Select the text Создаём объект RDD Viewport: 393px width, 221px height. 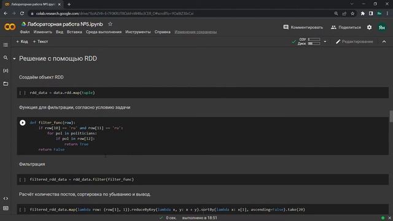[x=41, y=77]
